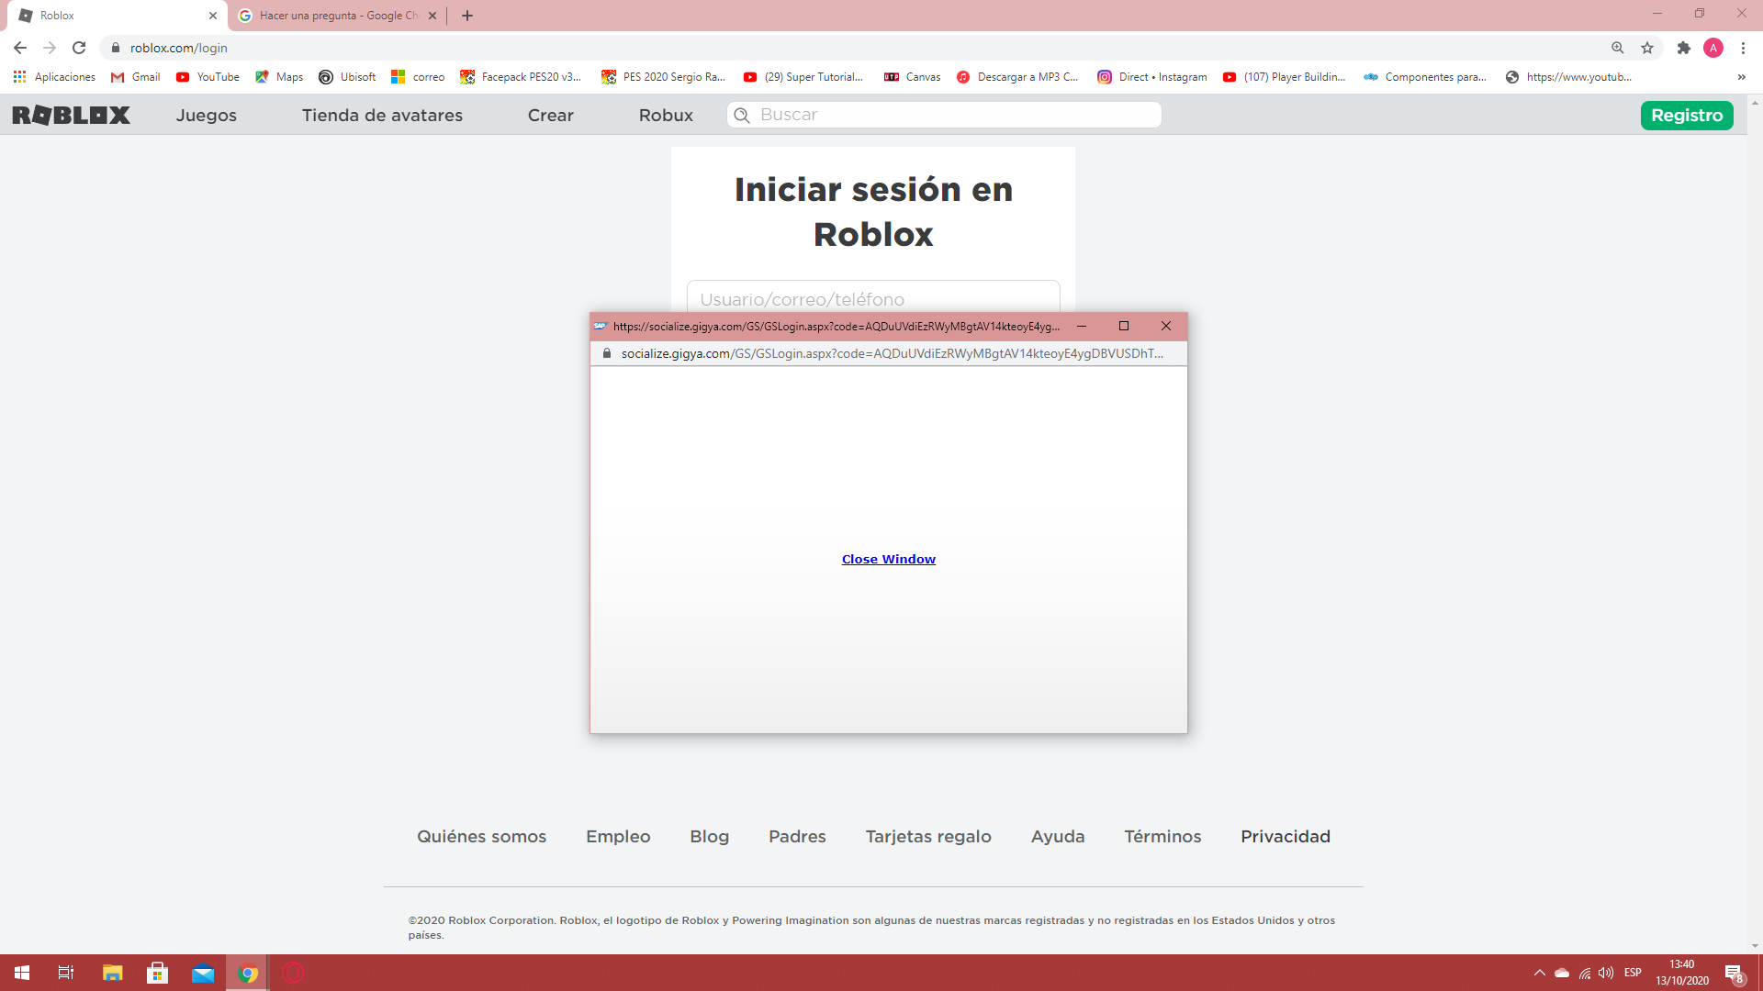Open the Chrome profile avatar
The width and height of the screenshot is (1763, 991).
pyautogui.click(x=1713, y=48)
